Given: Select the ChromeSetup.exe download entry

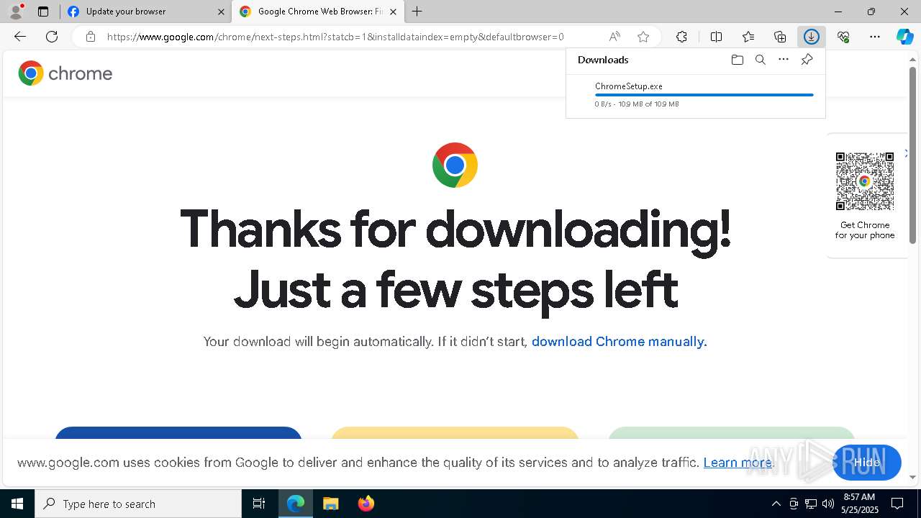Looking at the screenshot, I should click(x=695, y=95).
